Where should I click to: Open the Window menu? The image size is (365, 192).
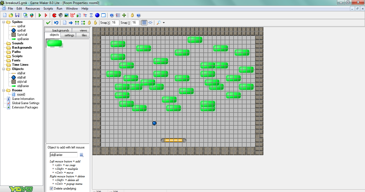click(72, 9)
